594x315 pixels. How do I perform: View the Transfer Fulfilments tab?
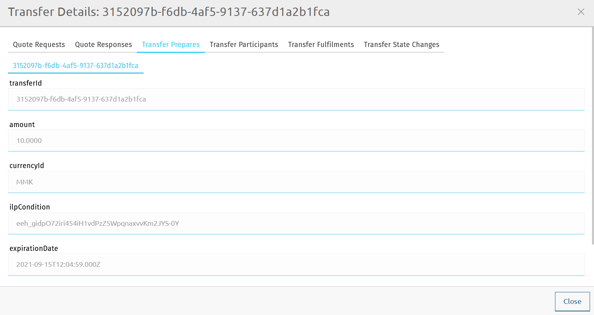click(321, 45)
